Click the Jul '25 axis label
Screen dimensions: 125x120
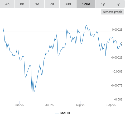(49, 105)
